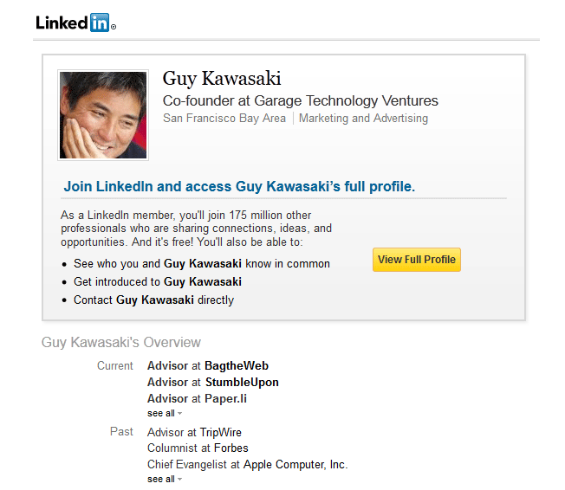Click 'Join LinkedIn and access' headline link
This screenshot has width=565, height=490.
pos(239,187)
